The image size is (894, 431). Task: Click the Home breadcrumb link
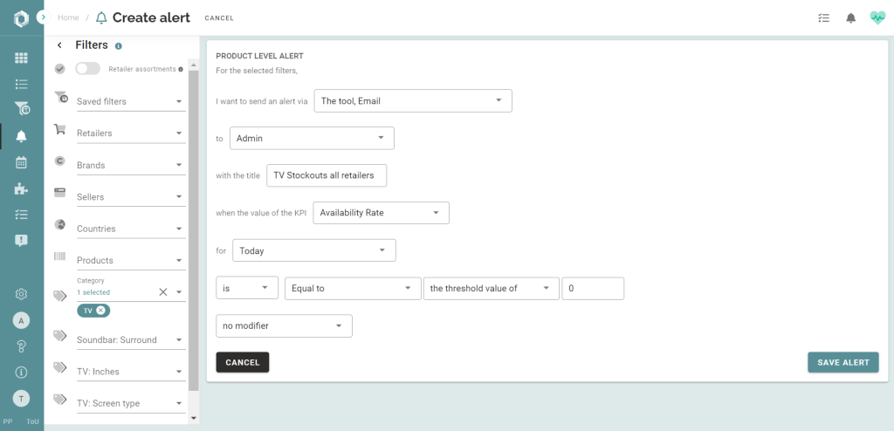pyautogui.click(x=68, y=17)
